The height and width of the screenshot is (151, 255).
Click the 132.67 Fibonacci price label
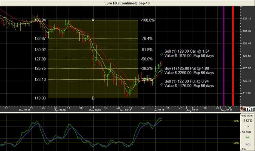pos(40,39)
